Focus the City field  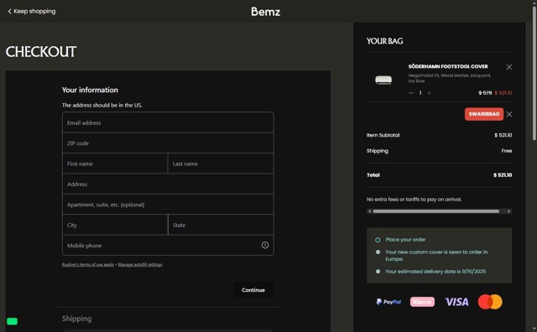tap(115, 225)
